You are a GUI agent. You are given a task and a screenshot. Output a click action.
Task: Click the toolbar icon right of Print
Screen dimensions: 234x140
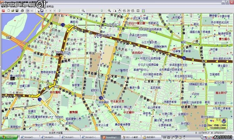pos(27,11)
